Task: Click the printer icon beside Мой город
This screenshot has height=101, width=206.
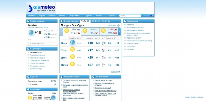Action: 118,25
